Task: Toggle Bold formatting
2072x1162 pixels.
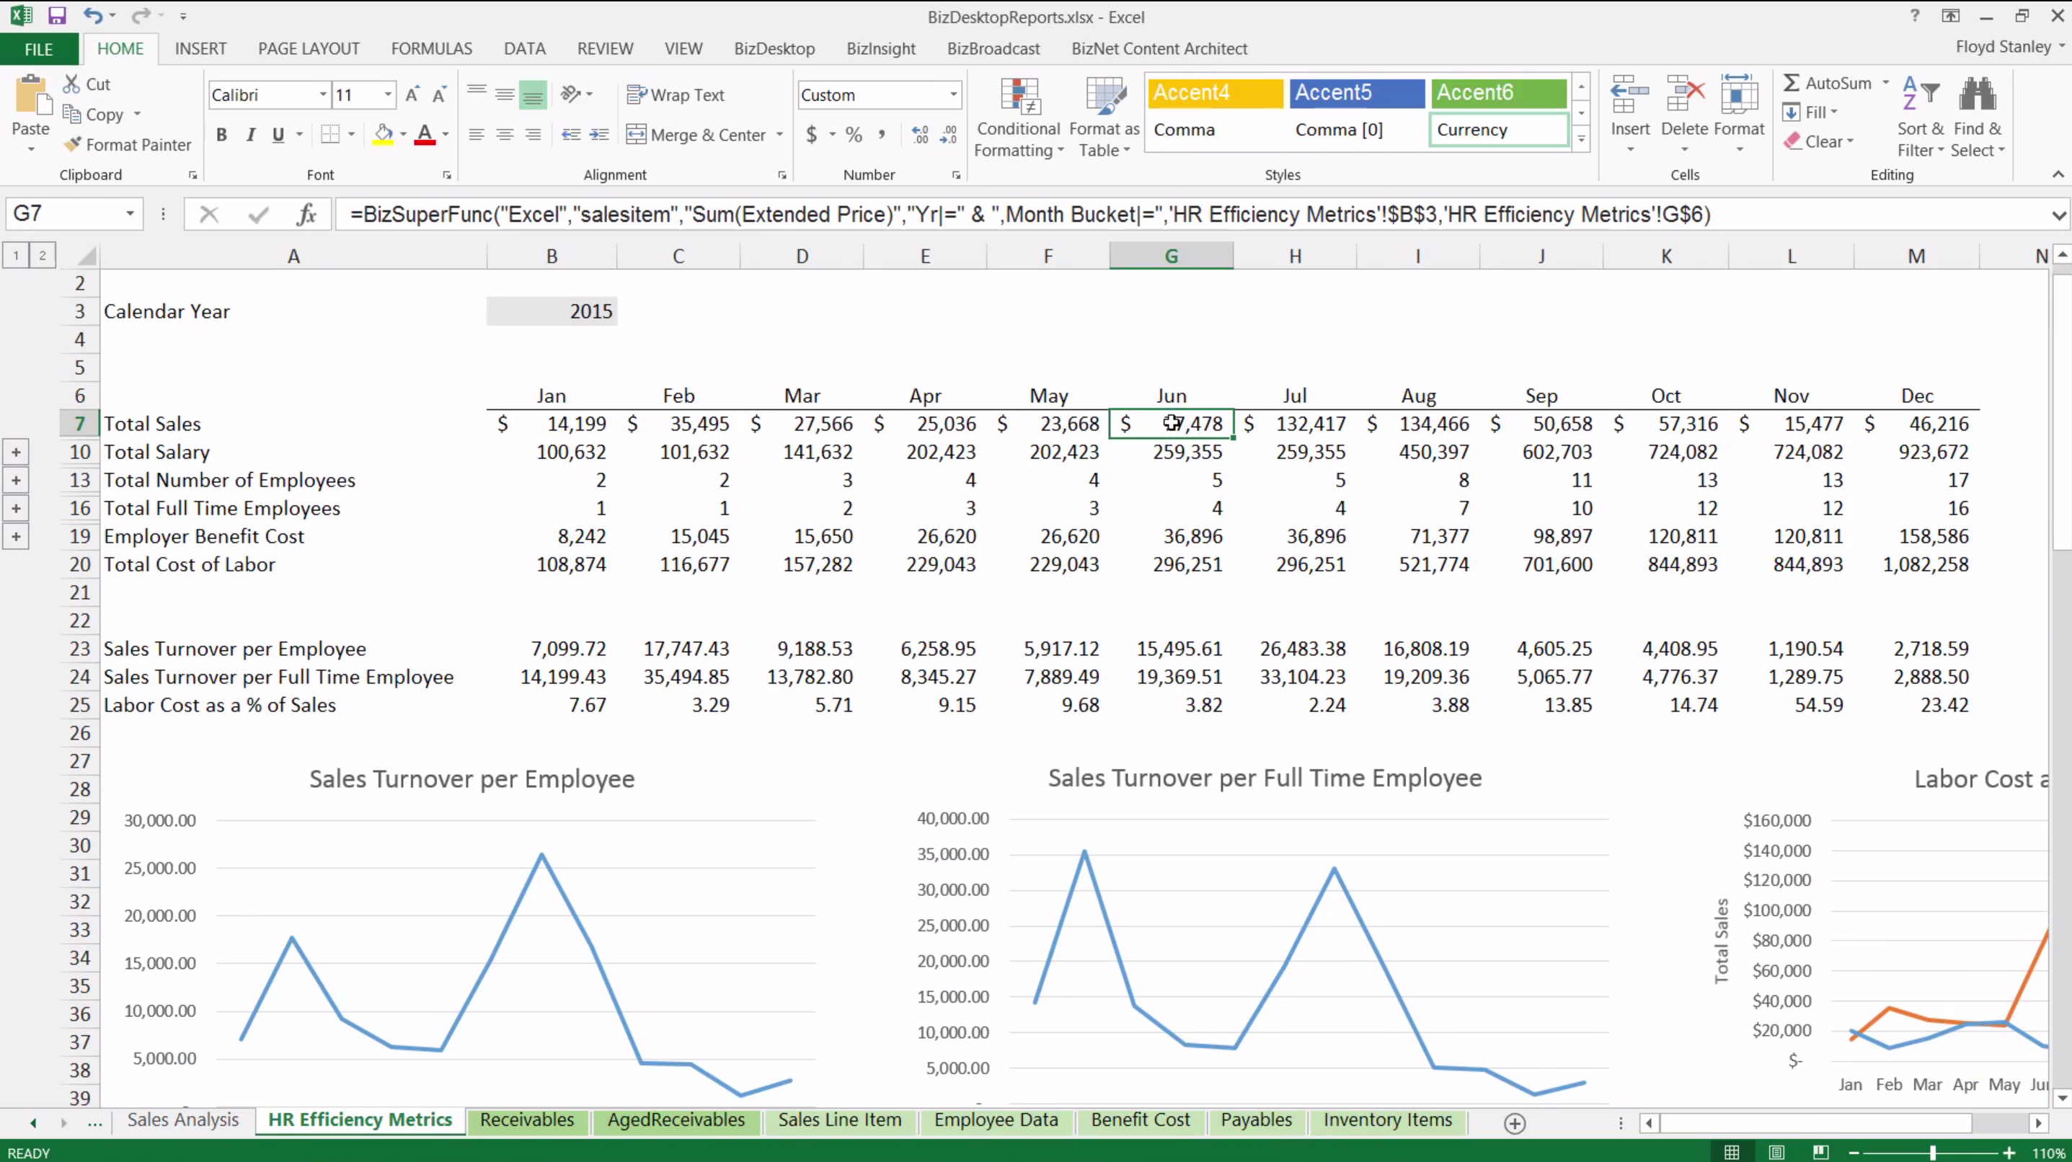Action: point(221,134)
